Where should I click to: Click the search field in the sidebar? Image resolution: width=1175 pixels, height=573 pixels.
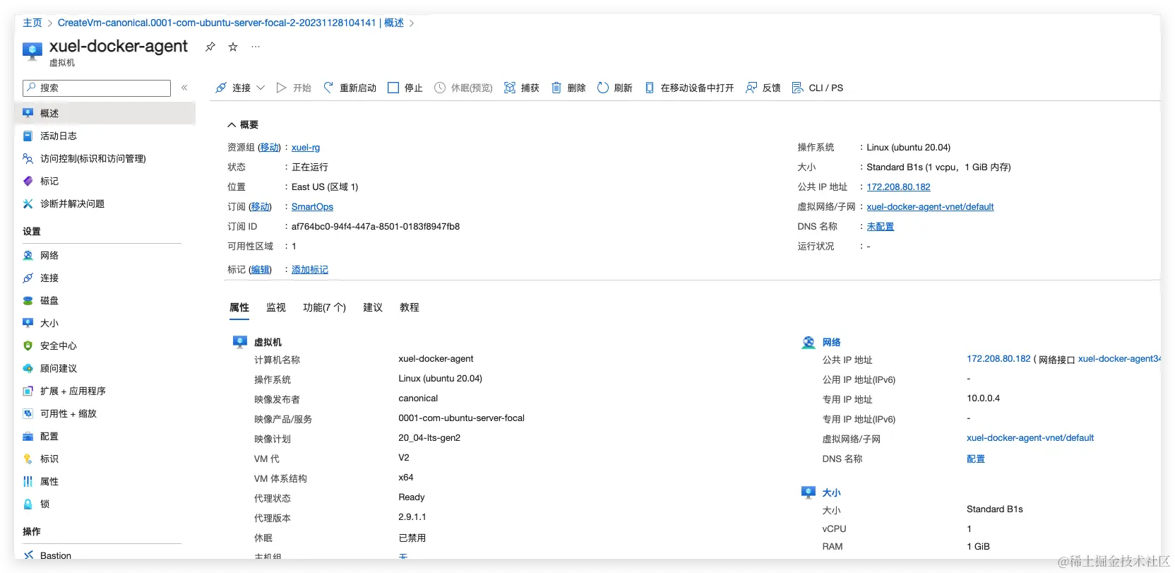(97, 88)
